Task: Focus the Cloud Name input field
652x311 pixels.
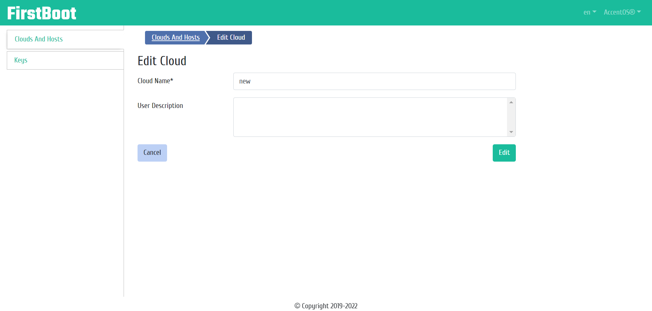Action: tap(374, 81)
